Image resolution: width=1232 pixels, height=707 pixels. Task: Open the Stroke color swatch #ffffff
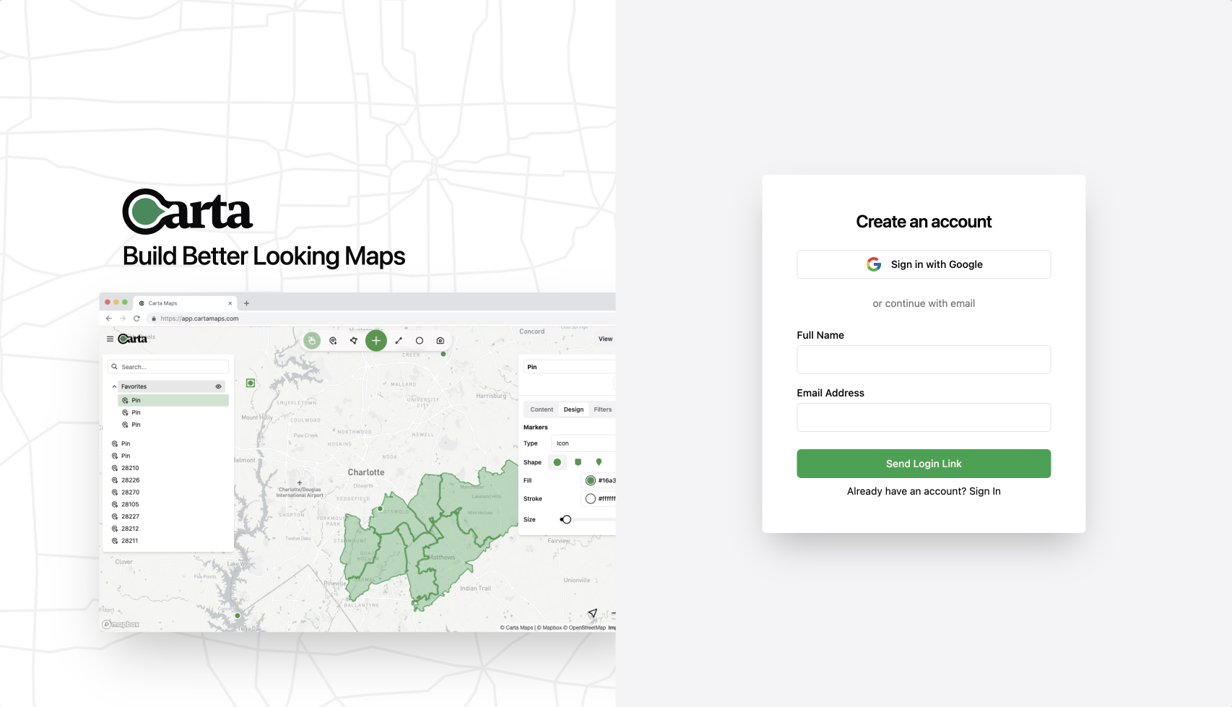(x=591, y=499)
